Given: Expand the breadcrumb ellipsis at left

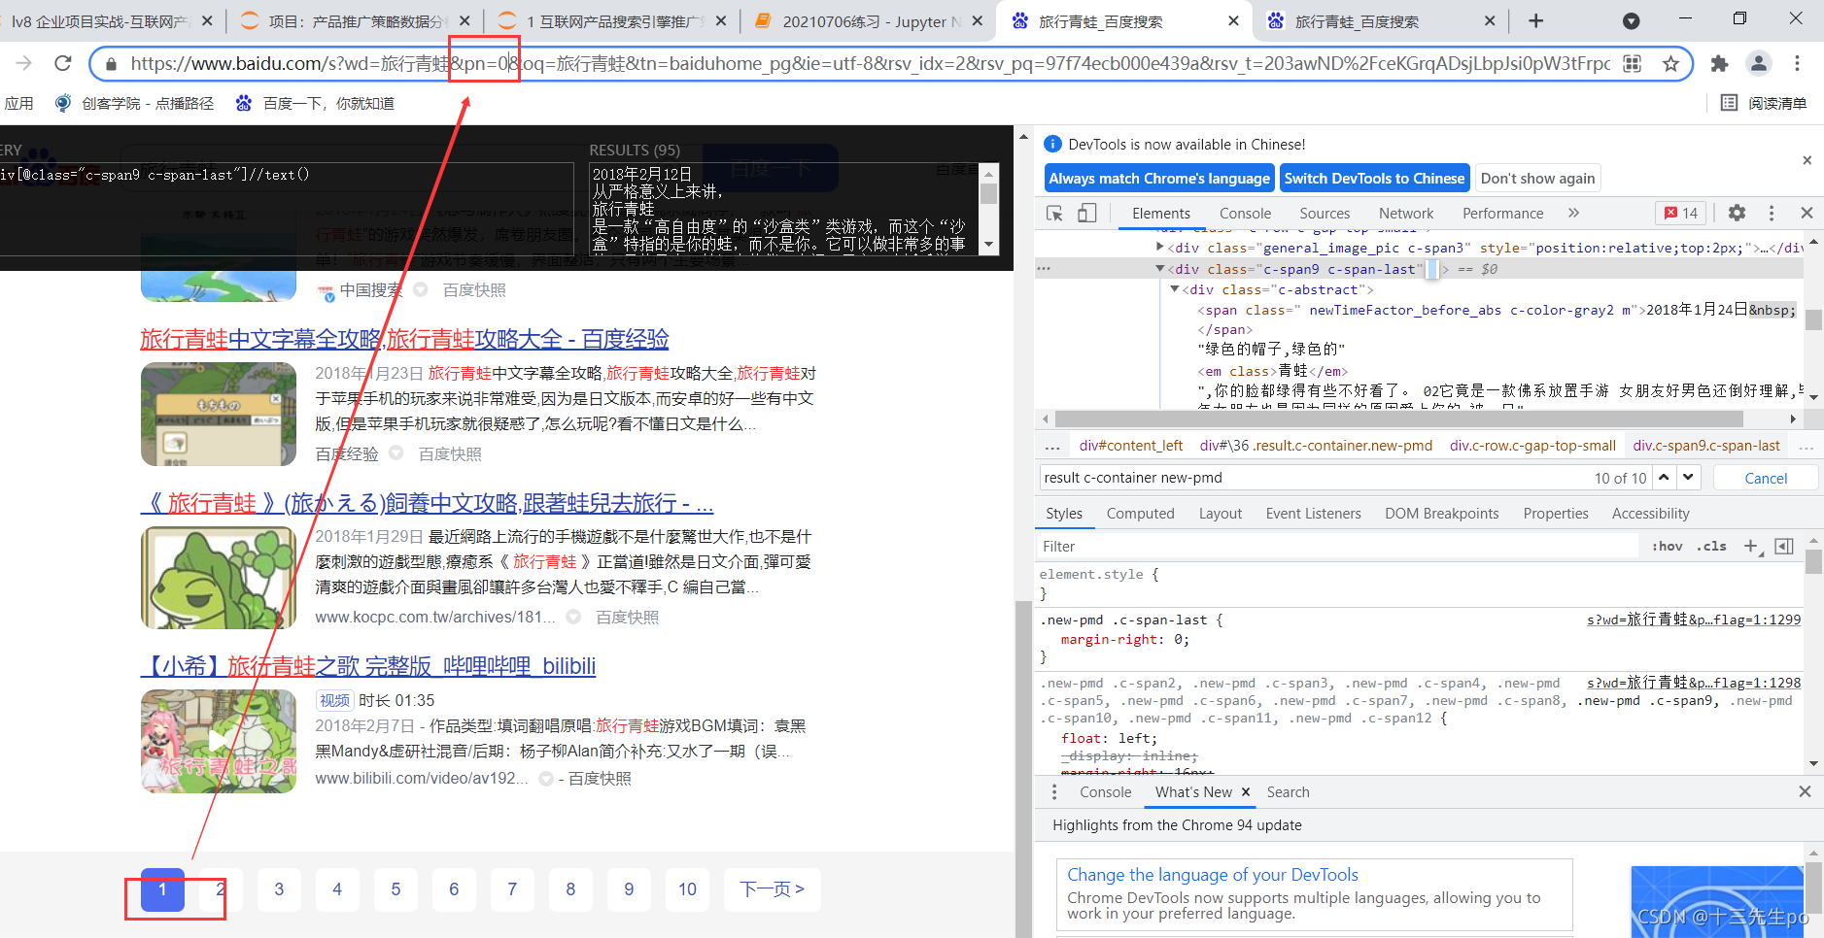Looking at the screenshot, I should click(x=1052, y=446).
